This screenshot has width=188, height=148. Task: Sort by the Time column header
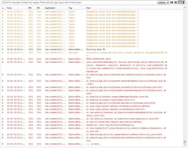point(9,8)
